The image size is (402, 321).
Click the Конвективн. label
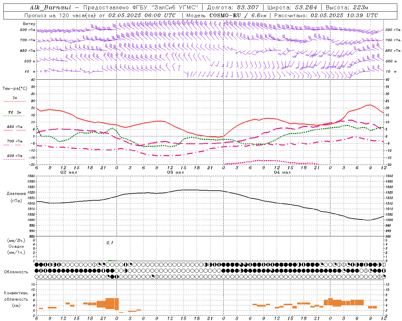pos(16,293)
